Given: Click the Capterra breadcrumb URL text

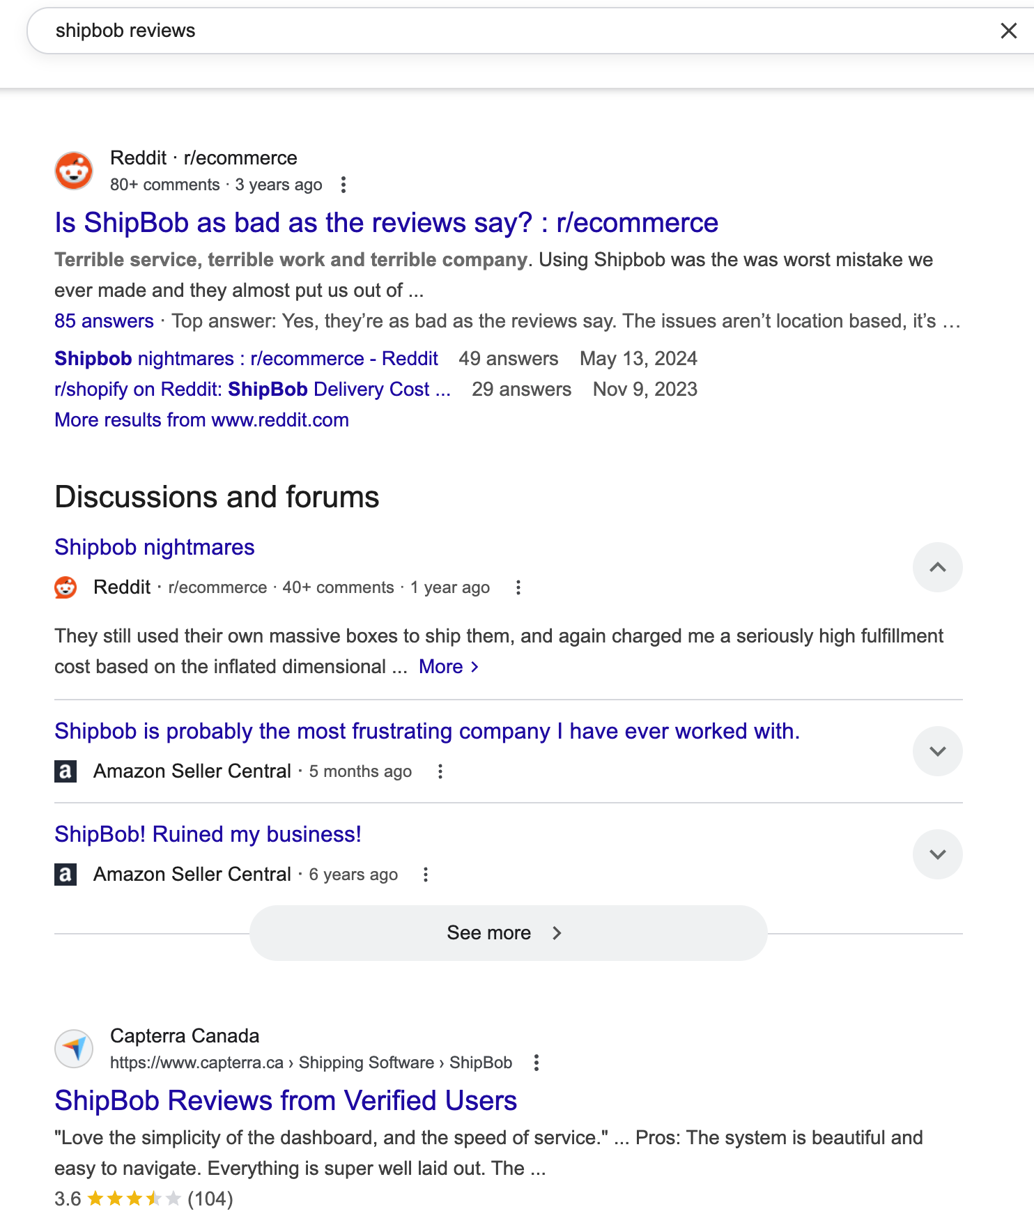Looking at the screenshot, I should (x=311, y=1063).
